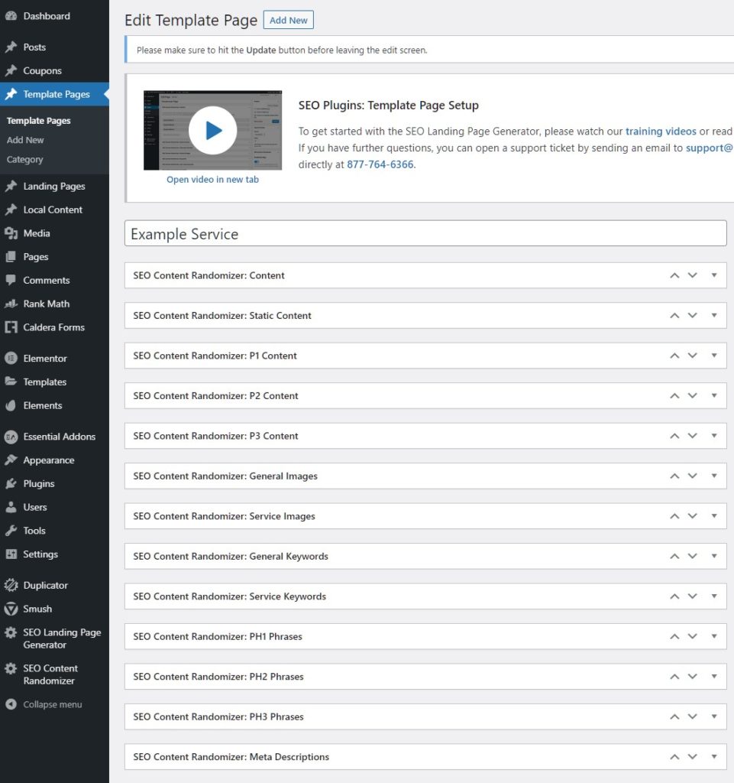Open the SEO Content Randomizer gear icon
This screenshot has height=783, width=734.
[x=11, y=668]
